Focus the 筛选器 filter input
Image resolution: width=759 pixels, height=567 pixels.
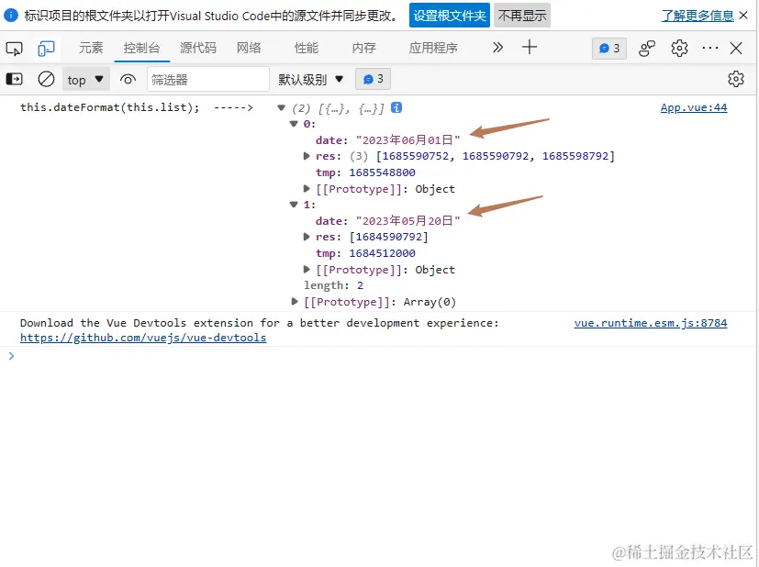click(x=208, y=79)
